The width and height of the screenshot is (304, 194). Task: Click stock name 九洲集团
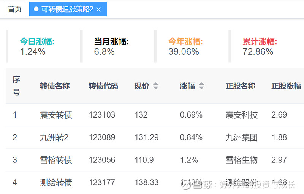point(242,137)
